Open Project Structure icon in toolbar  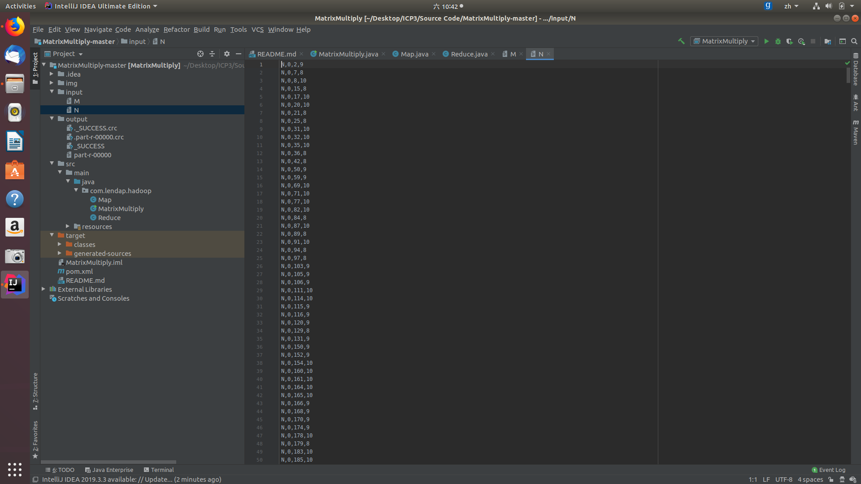coord(828,41)
